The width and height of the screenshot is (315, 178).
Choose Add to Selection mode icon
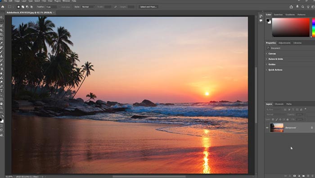(x=23, y=7)
